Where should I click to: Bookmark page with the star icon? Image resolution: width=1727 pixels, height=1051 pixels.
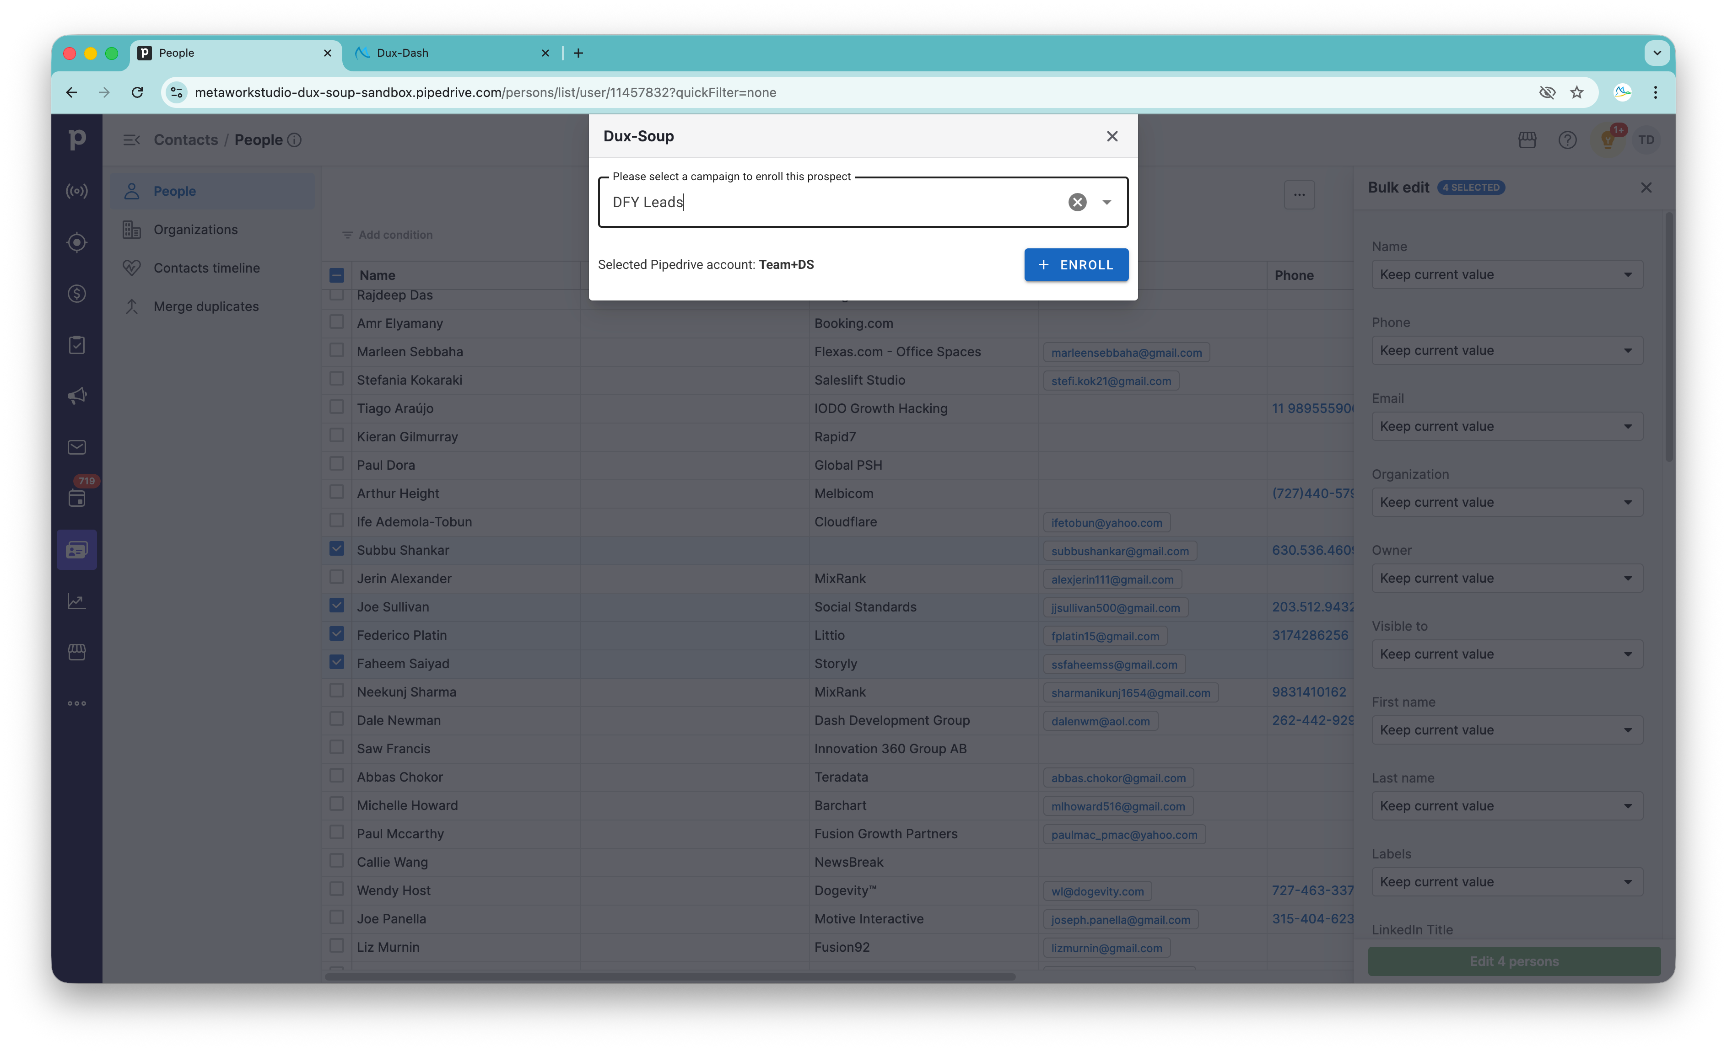pos(1577,92)
